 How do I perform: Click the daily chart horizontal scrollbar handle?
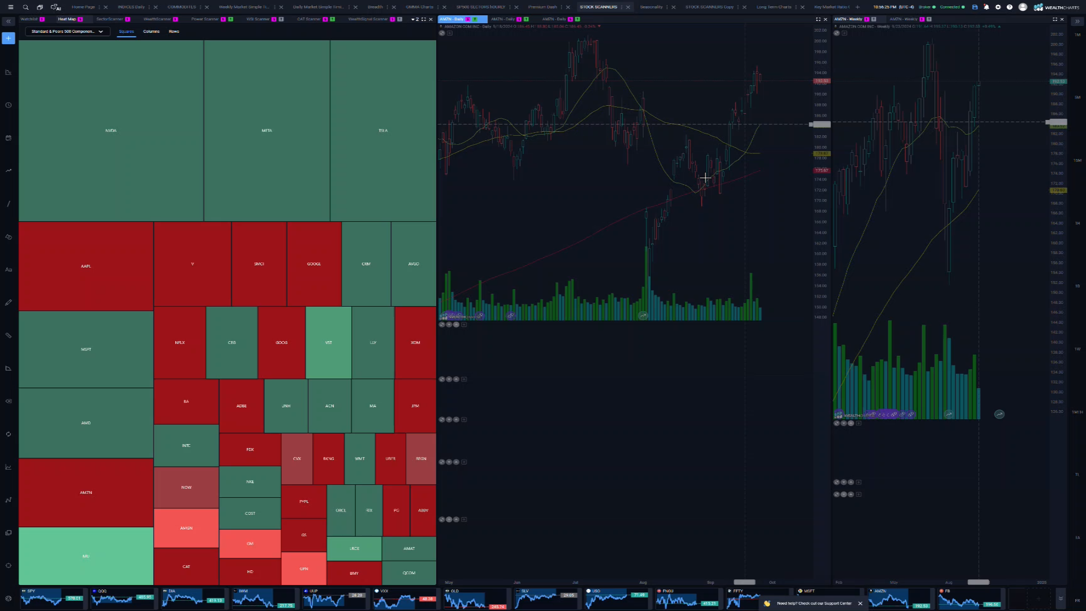tap(744, 582)
